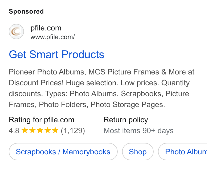The width and height of the screenshot is (207, 169).
Task: Click the Sponsored label
Action: click(x=26, y=11)
